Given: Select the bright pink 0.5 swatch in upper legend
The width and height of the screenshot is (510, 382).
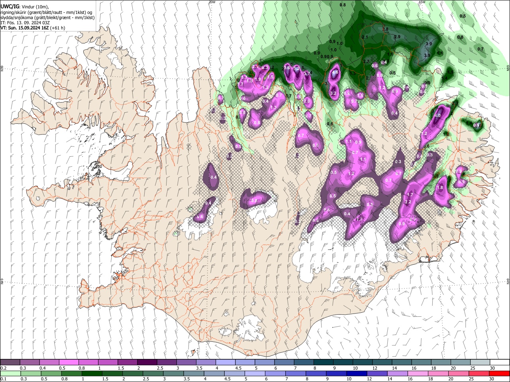Looking at the screenshot, I should pyautogui.click(x=69, y=363).
